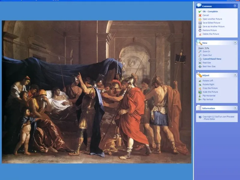Click the Crop this Picture icon
The width and height of the screenshot is (240, 180).
tap(200, 88)
